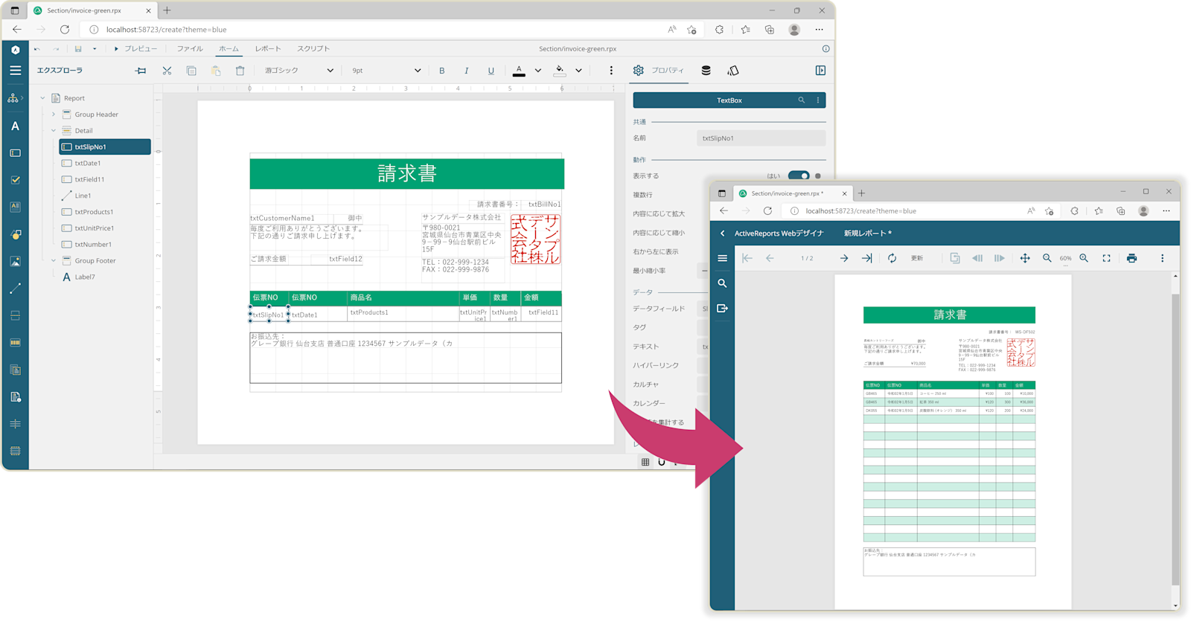The image size is (1191, 621).
Task: Open the 游ゴシック font family dropdown
Action: [298, 71]
